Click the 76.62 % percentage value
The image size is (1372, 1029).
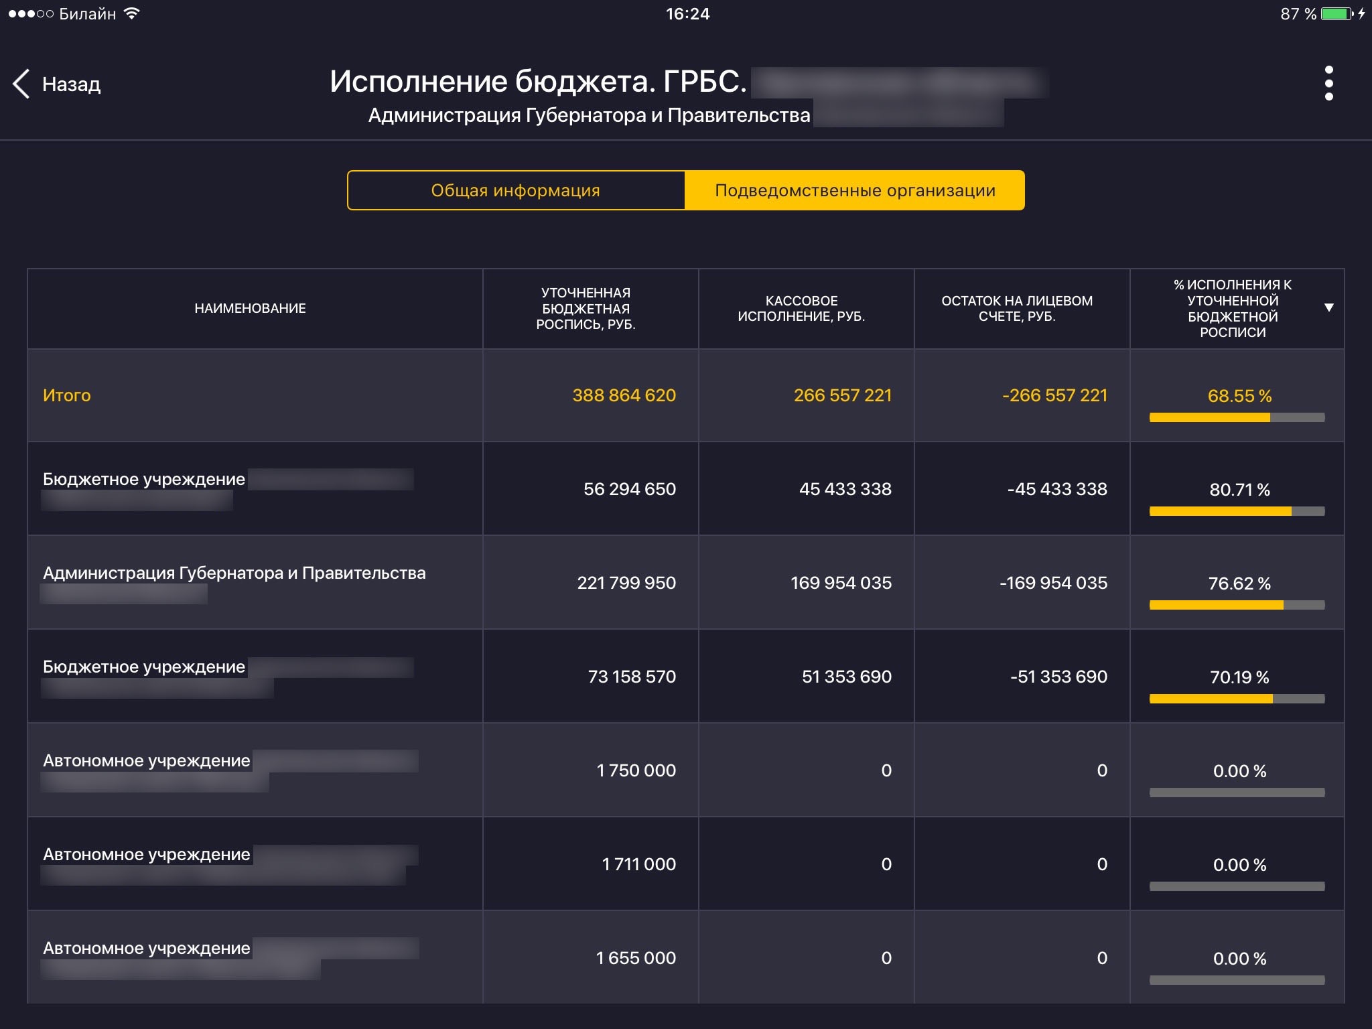pyautogui.click(x=1239, y=584)
